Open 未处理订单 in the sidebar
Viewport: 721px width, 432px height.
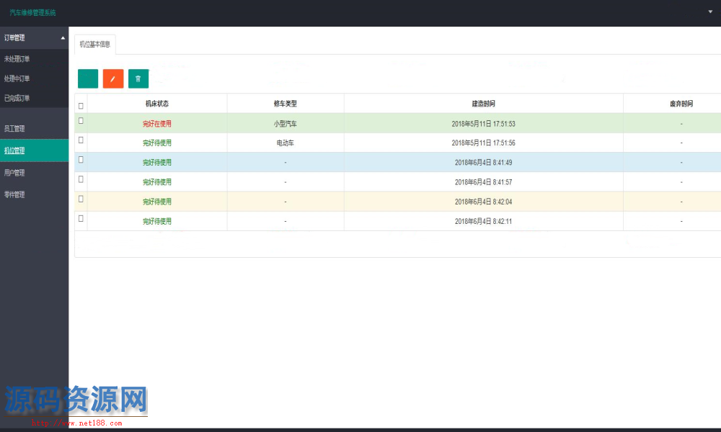(17, 59)
